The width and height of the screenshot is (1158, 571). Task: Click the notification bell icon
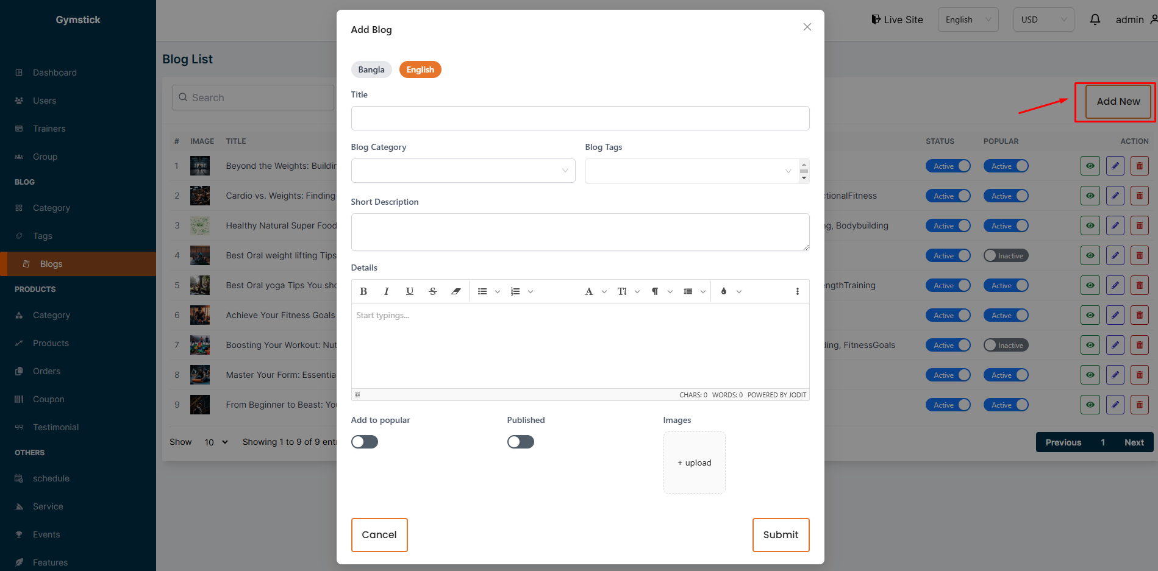[x=1095, y=20]
